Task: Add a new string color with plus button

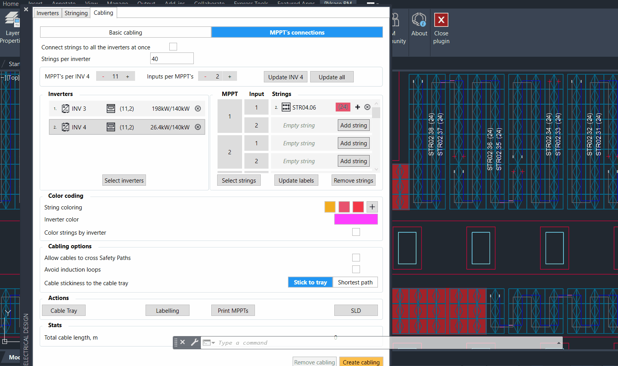Action: point(372,207)
